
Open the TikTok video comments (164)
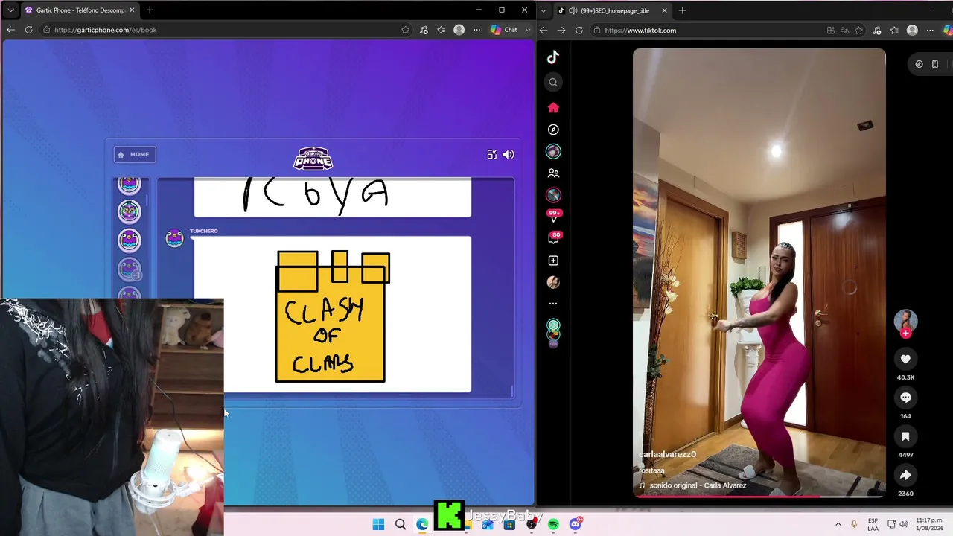click(905, 398)
